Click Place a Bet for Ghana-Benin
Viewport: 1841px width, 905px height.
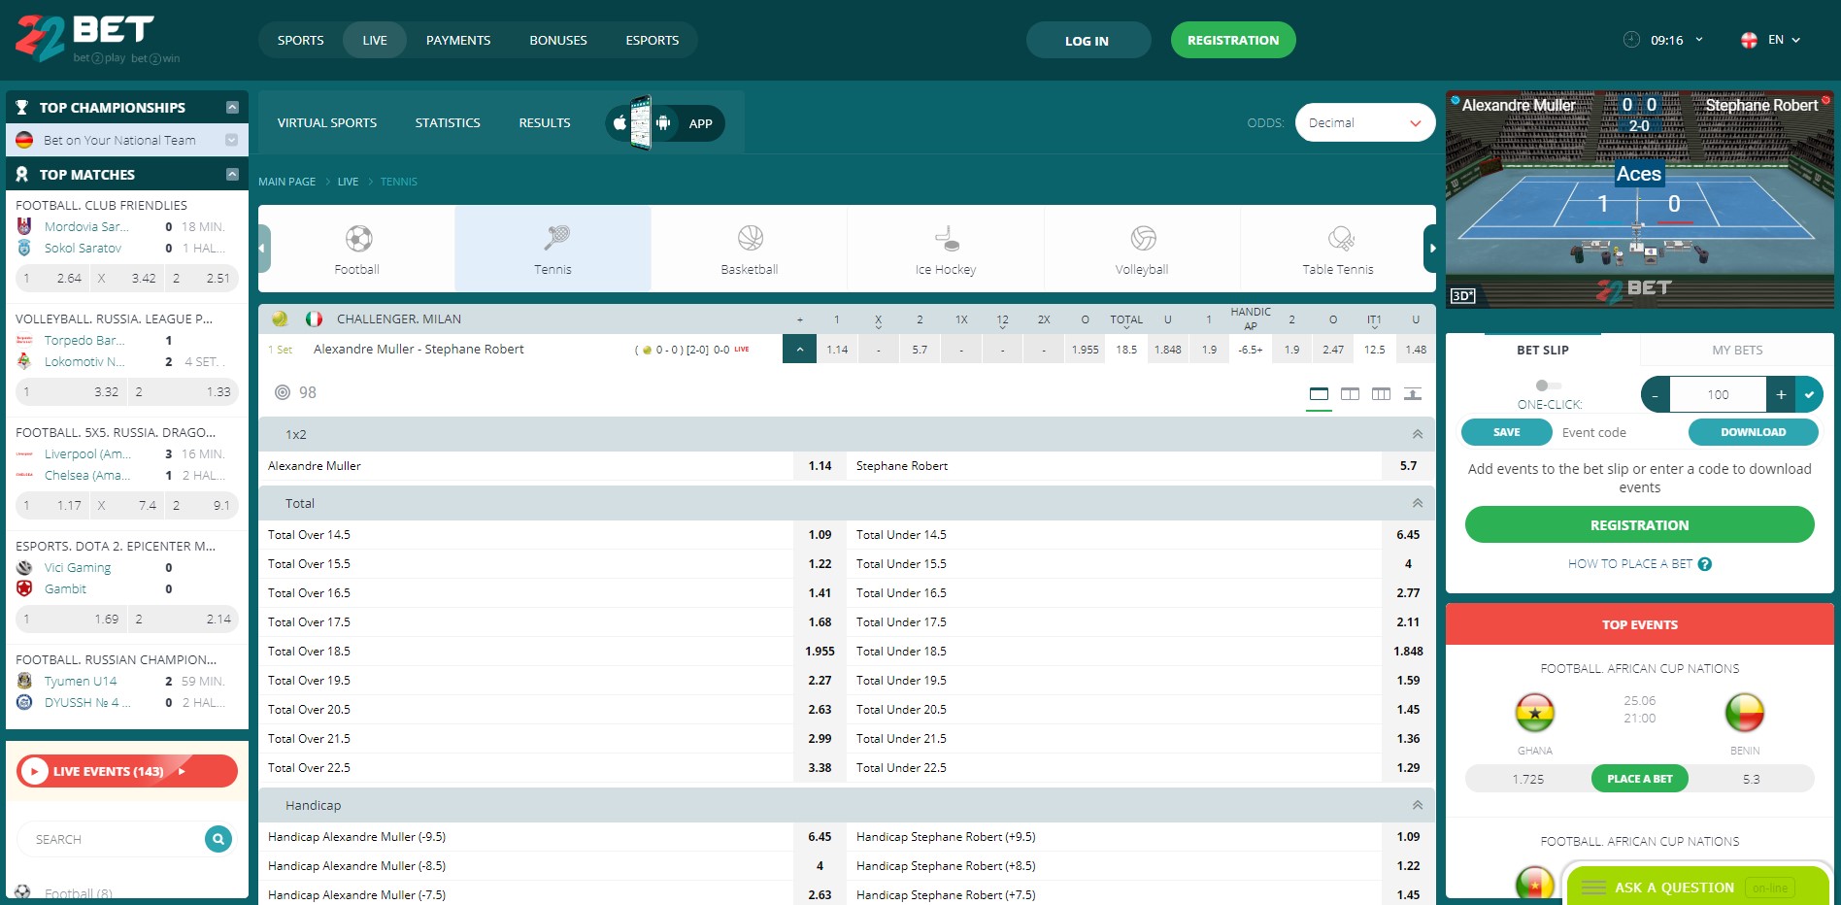coord(1640,779)
